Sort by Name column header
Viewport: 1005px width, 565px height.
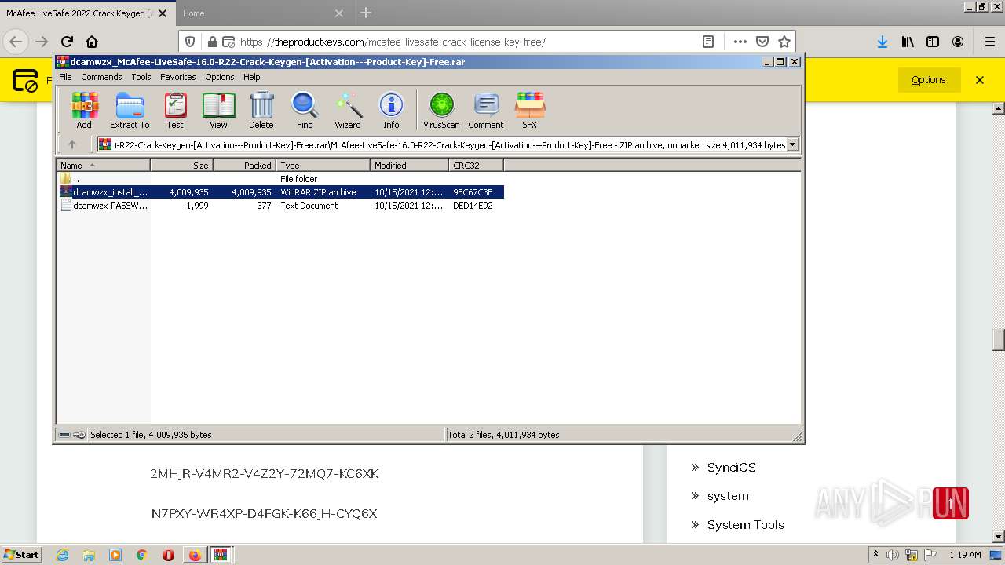click(x=103, y=165)
